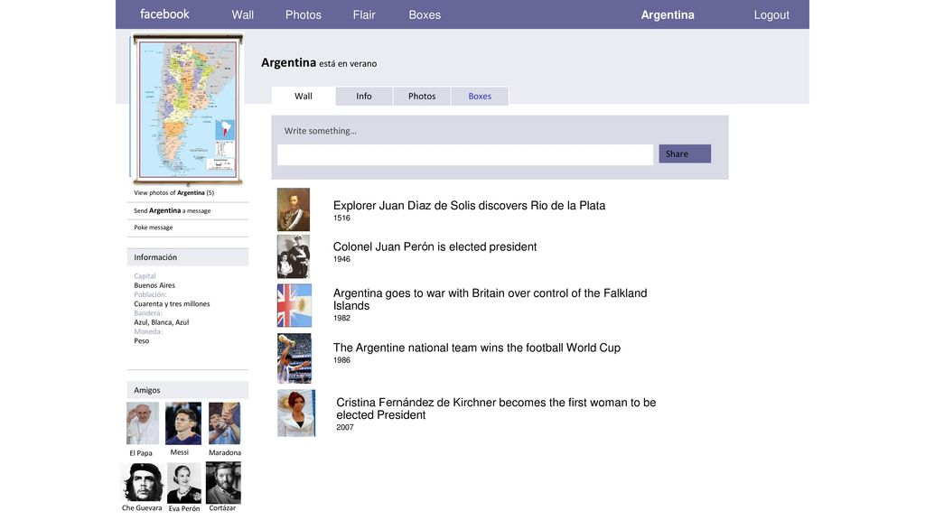Image resolution: width=925 pixels, height=520 pixels.
Task: Click the year 1986 timestamp
Action: point(341,360)
